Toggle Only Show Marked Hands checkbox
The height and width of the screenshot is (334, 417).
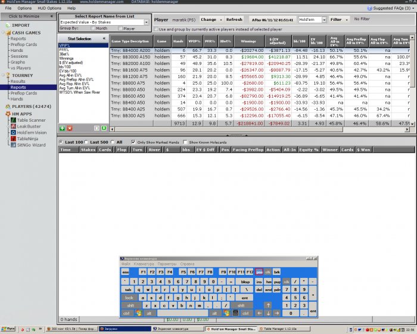[x=133, y=142]
